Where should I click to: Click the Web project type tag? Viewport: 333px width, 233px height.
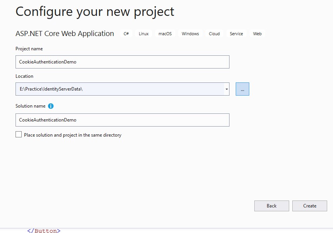pyautogui.click(x=257, y=34)
